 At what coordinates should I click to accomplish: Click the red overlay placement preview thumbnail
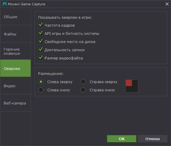(x=132, y=86)
